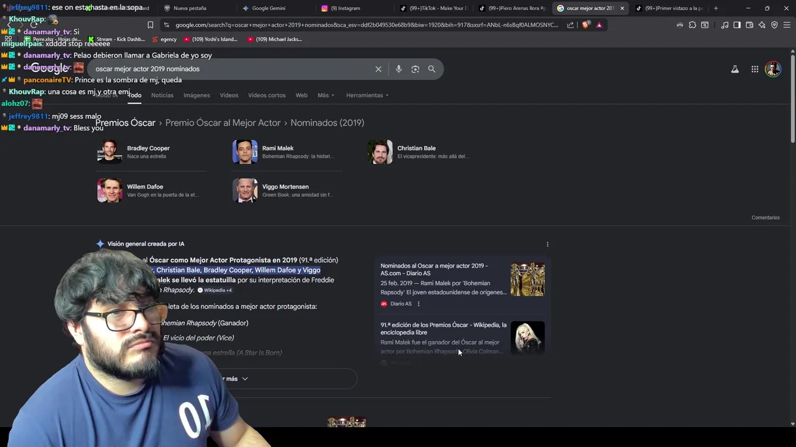Expand the Herramientas dropdown
The height and width of the screenshot is (447, 796).
pyautogui.click(x=367, y=95)
